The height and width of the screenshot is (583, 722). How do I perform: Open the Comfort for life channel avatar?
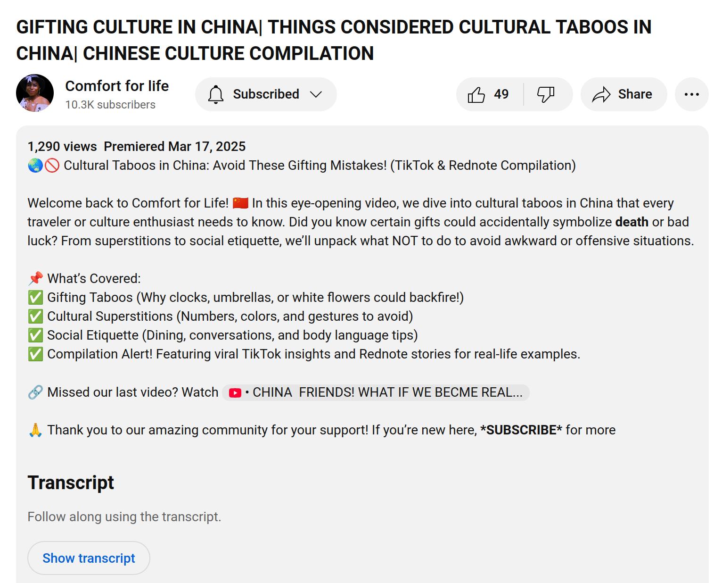35,93
